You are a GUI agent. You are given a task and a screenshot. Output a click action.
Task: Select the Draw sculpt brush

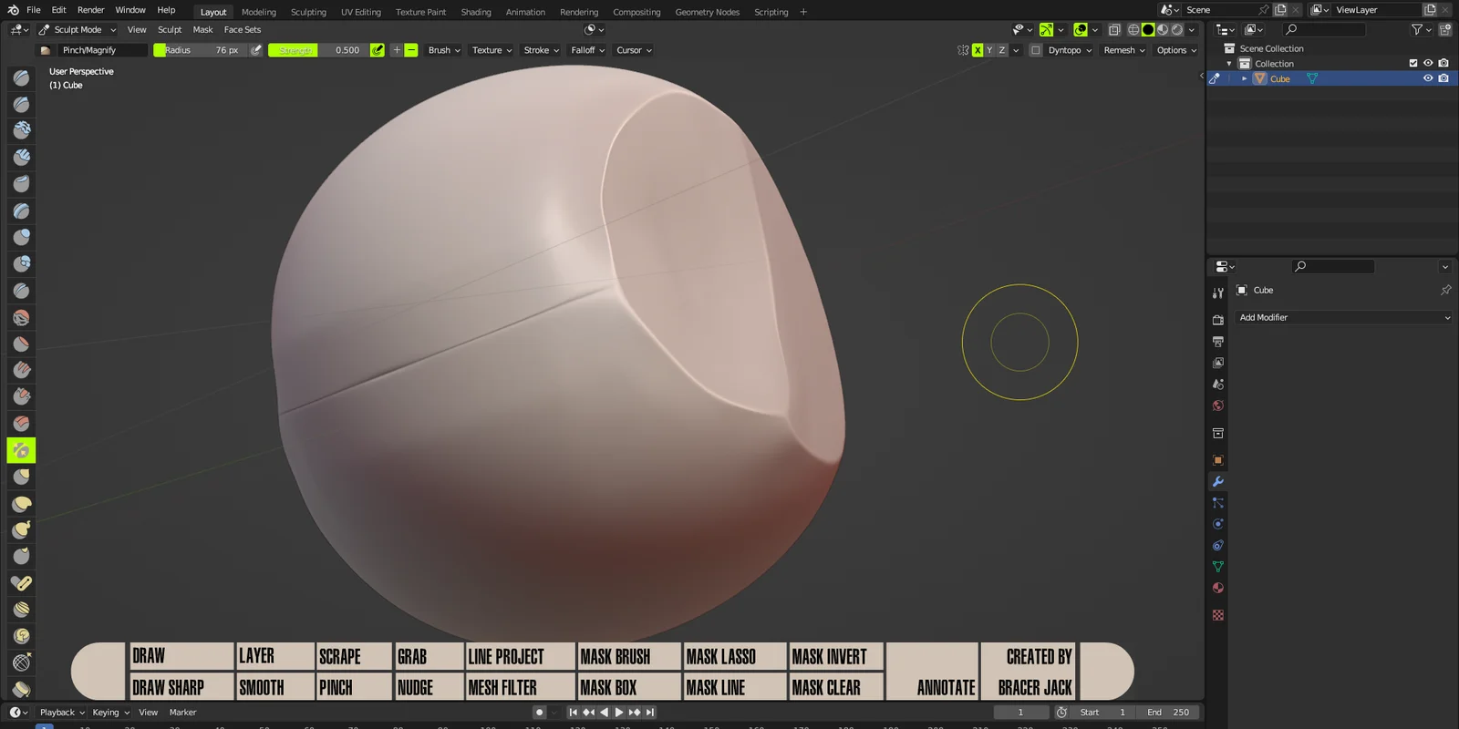(x=21, y=78)
